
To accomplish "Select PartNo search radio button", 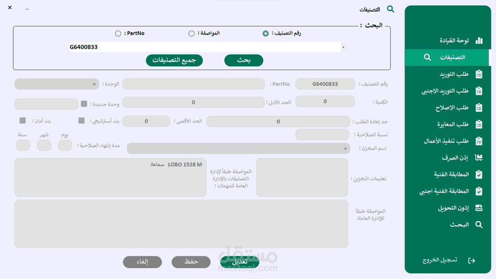I will 118,33.
